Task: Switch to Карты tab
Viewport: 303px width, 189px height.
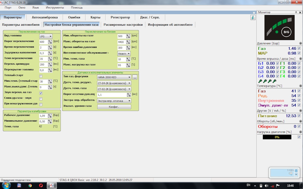Action: [95, 17]
